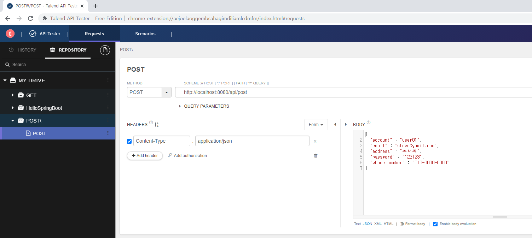Image resolution: width=532 pixels, height=238 pixels.
Task: Open MY DRIVE options menu dots
Action: 108,80
